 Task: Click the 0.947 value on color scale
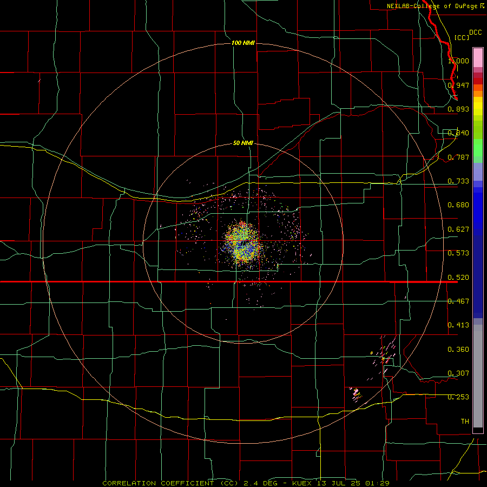coord(458,85)
